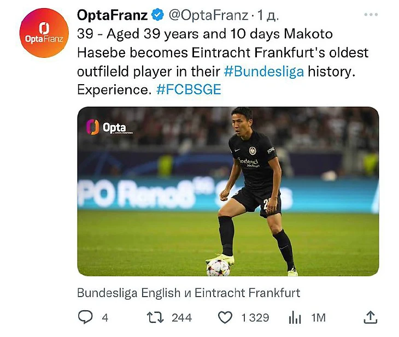Click the 244 retweet count
Screen dimensions: 399x337
(x=181, y=317)
